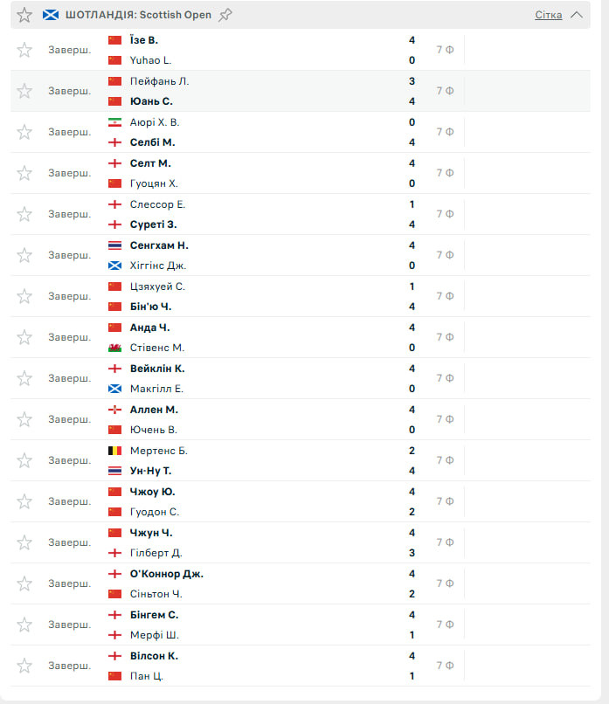Favorite the Сенгхам Н. vs Хіггінс Дж. match
Image resolution: width=609 pixels, height=704 pixels.
[24, 255]
